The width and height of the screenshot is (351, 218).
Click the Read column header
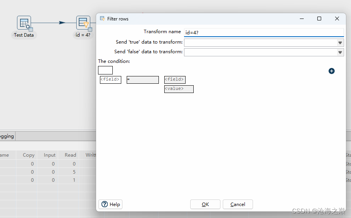point(71,155)
